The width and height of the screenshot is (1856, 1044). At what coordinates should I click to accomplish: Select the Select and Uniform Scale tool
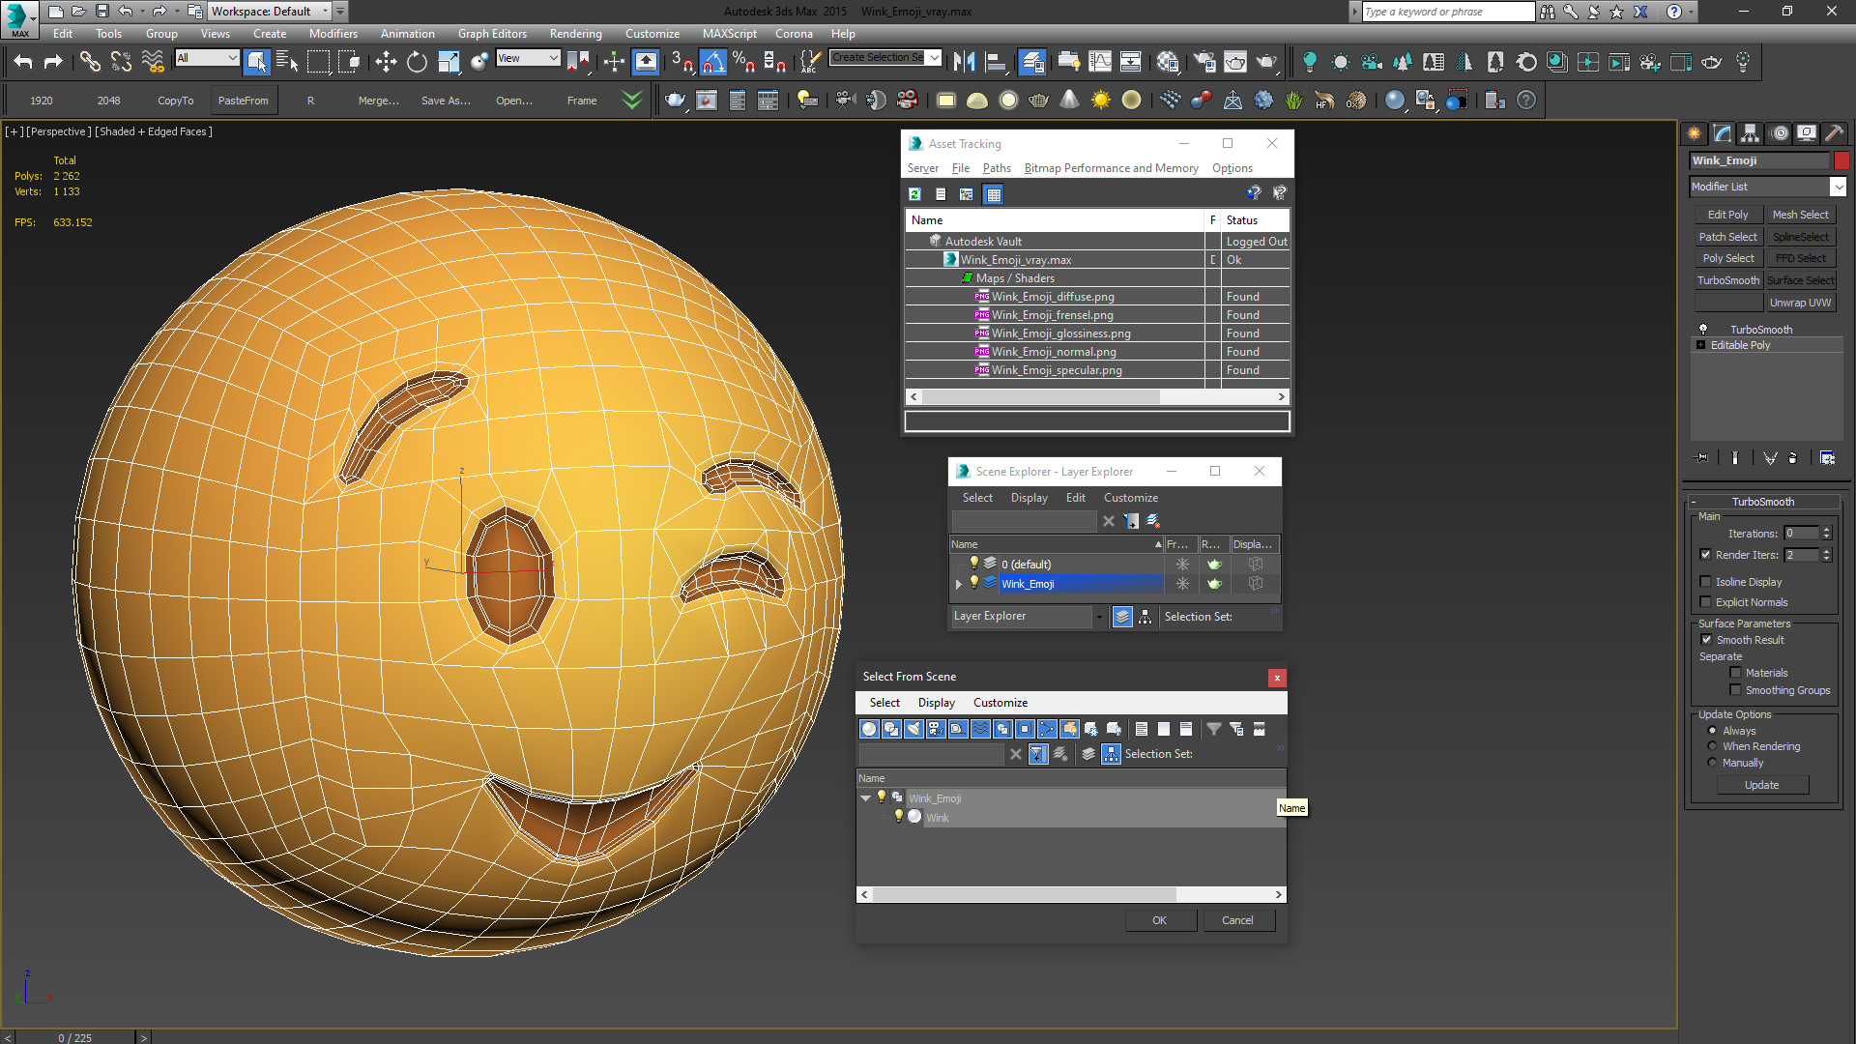[449, 62]
